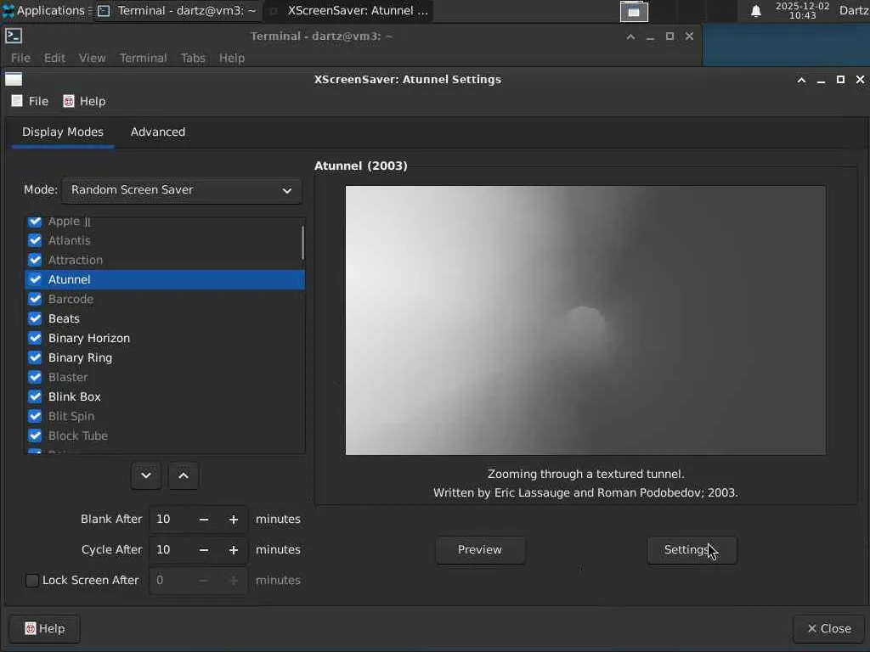870x652 pixels.
Task: Click the terminal icon in the Terminal window title bar
Action: (x=14, y=36)
